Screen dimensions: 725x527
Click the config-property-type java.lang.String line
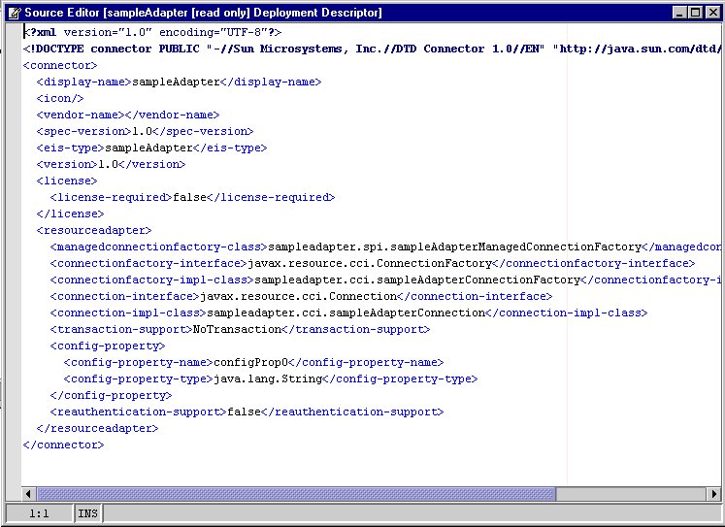point(271,379)
